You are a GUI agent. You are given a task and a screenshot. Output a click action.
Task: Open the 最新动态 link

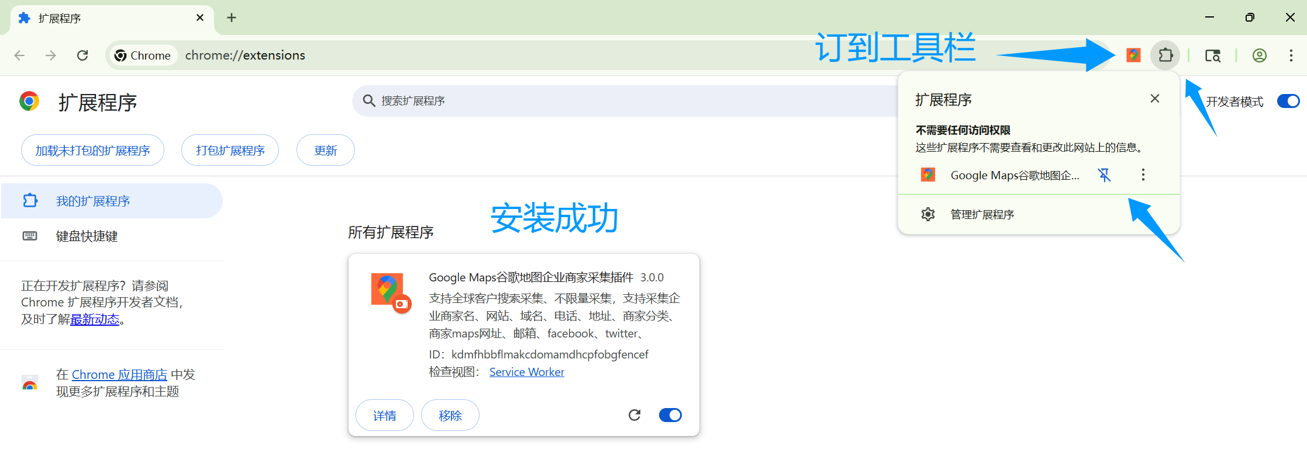[x=95, y=319]
